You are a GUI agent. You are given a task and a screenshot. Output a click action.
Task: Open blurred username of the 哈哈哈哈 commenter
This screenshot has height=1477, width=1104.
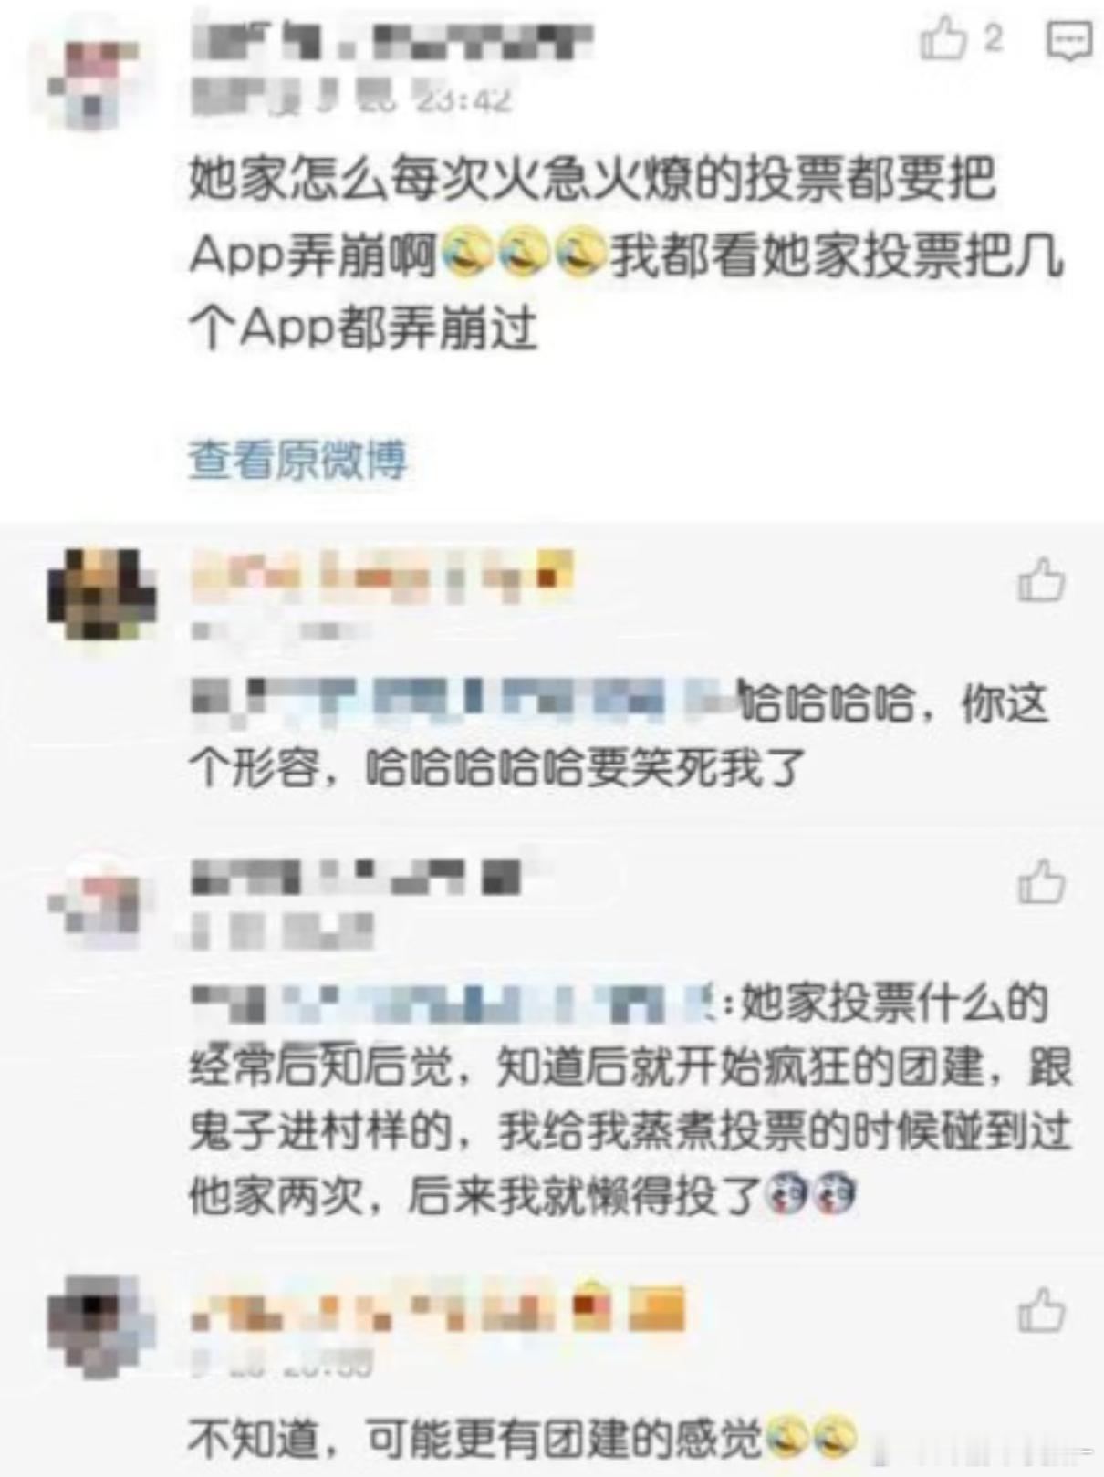click(382, 575)
